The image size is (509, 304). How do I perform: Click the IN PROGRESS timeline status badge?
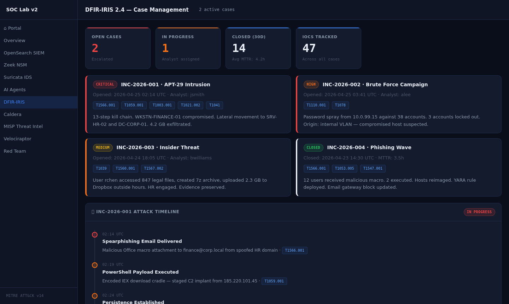[479, 212]
